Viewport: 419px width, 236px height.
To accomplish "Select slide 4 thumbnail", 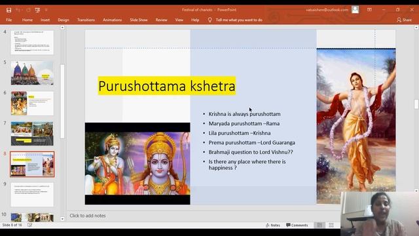I will (32, 43).
